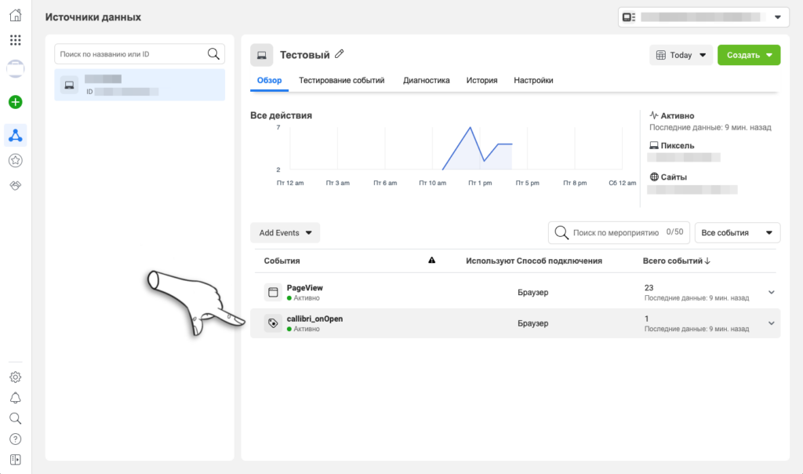Viewport: 803px width, 474px height.
Task: Select the Data Sources triangle icon
Action: tap(16, 135)
